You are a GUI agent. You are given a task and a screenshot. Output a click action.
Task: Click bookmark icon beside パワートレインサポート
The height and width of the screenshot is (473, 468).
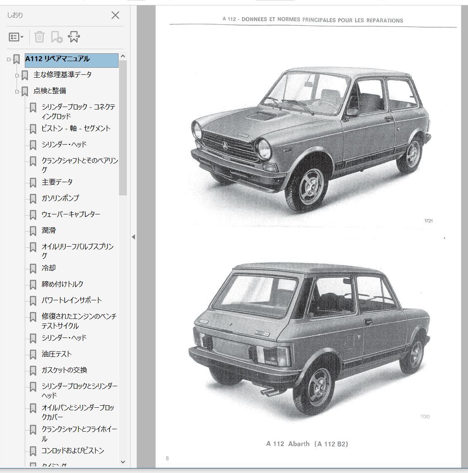coord(33,301)
